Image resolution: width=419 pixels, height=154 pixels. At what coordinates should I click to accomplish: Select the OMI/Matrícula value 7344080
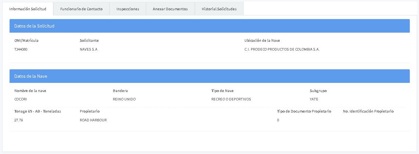coord(21,49)
